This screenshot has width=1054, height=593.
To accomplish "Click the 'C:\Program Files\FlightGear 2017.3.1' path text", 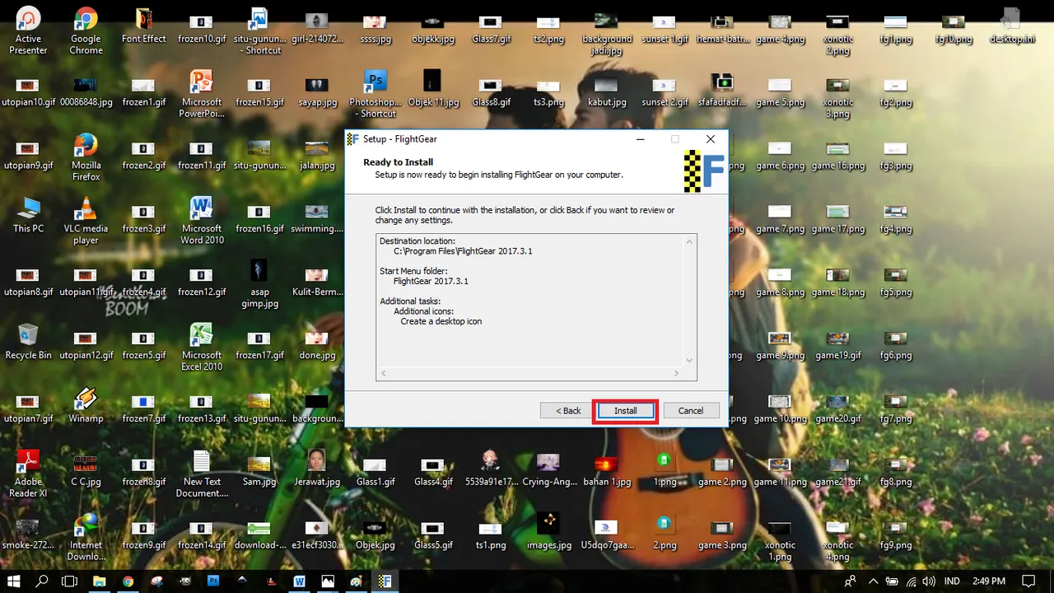I will tap(463, 251).
